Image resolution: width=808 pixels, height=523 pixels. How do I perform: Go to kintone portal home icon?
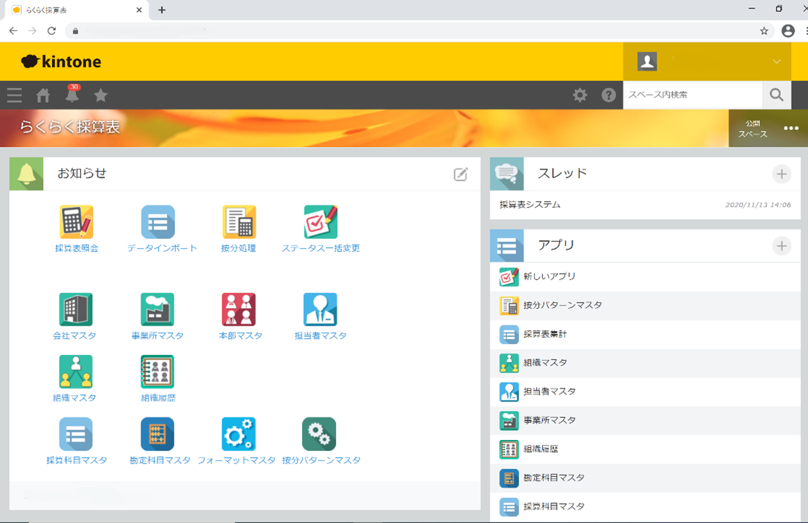44,96
